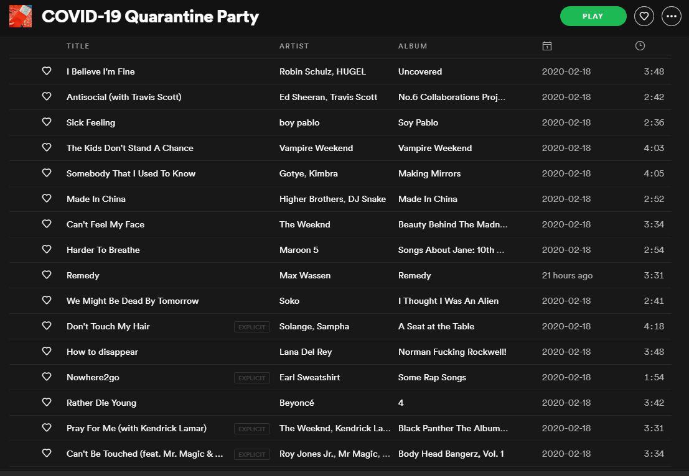The image size is (689, 476).
Task: Like The Kids Don't Stand A Chance
Action: [47, 147]
